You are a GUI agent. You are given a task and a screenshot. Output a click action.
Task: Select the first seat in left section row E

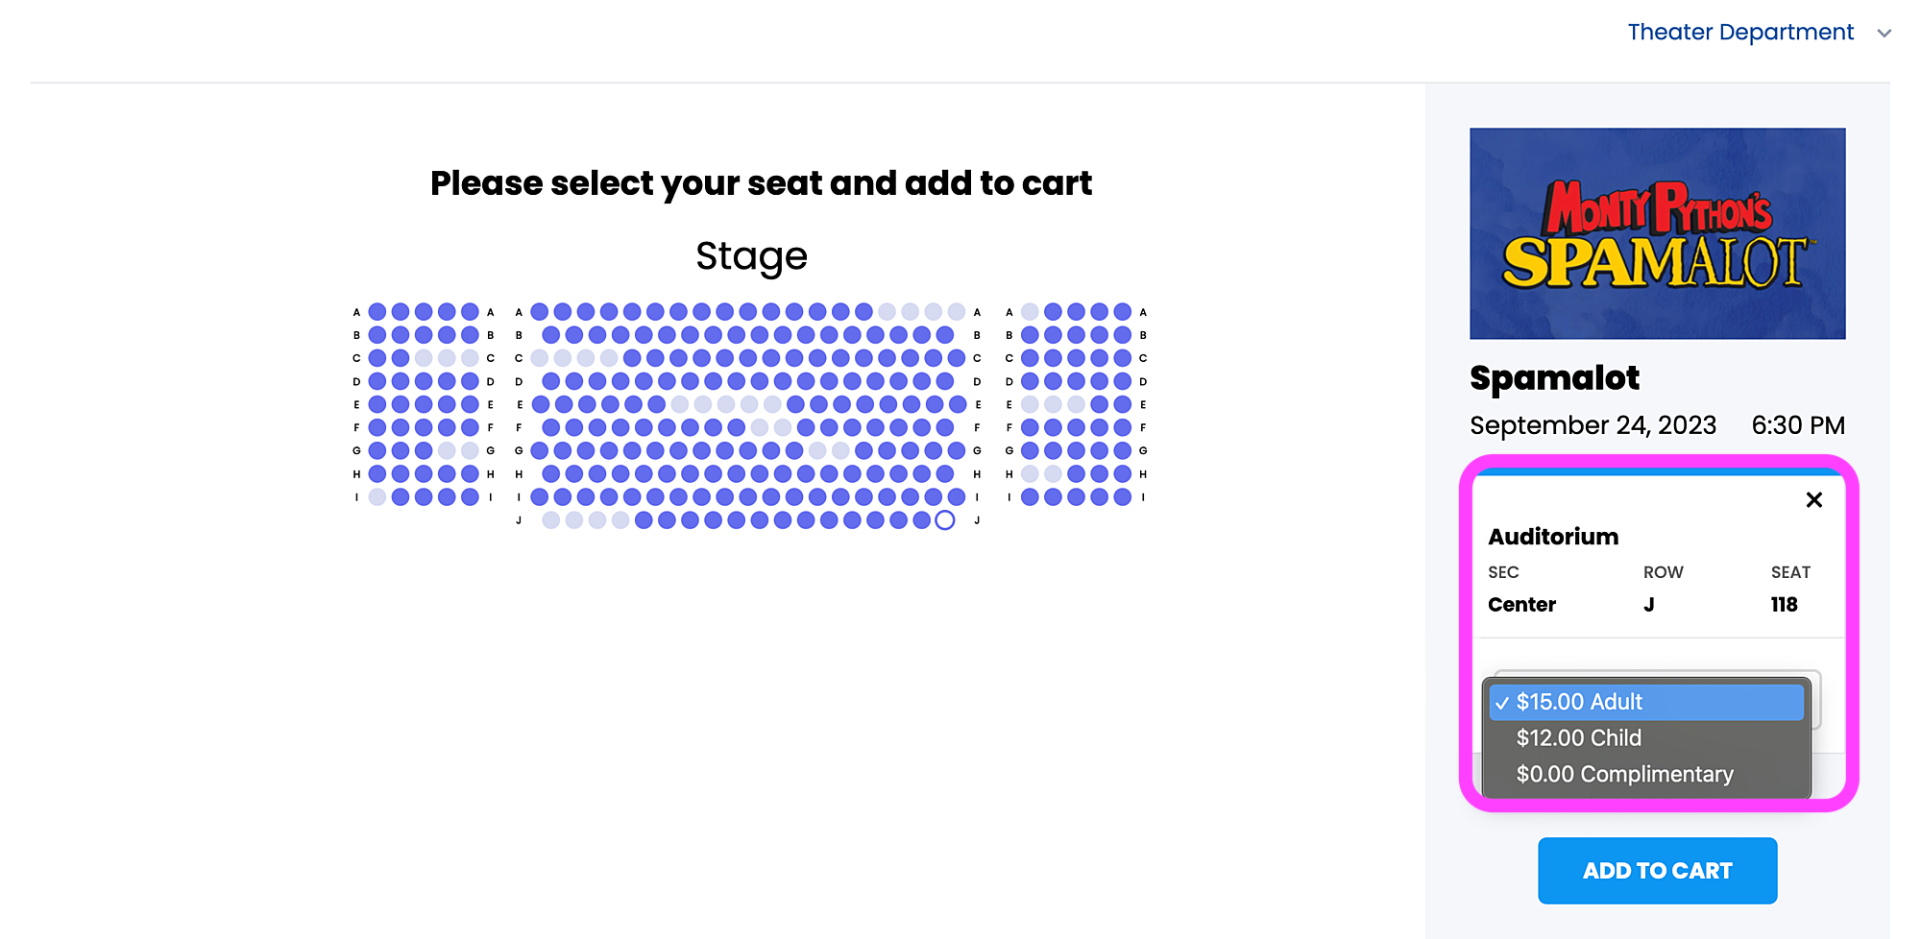point(377,404)
